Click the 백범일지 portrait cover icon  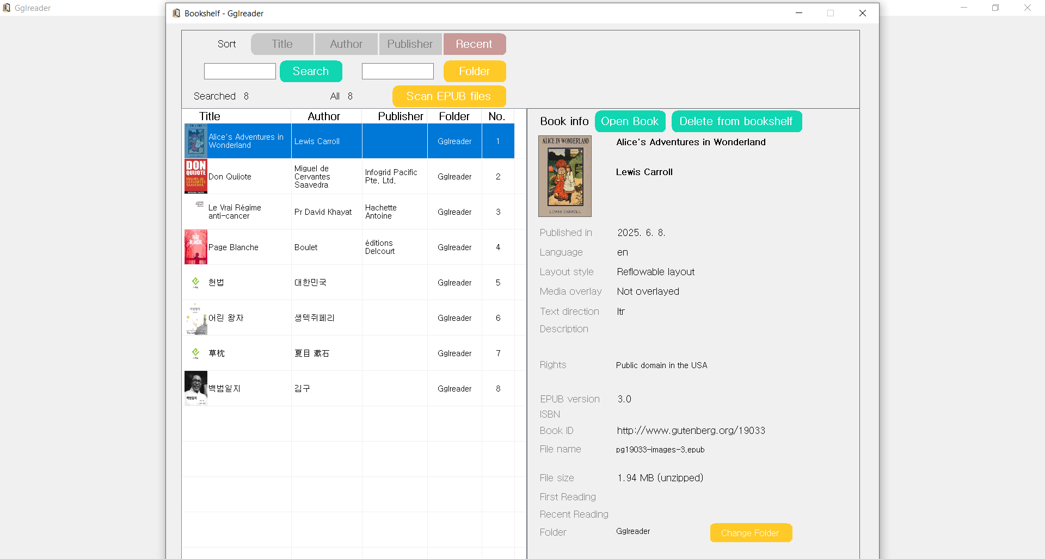tap(195, 388)
